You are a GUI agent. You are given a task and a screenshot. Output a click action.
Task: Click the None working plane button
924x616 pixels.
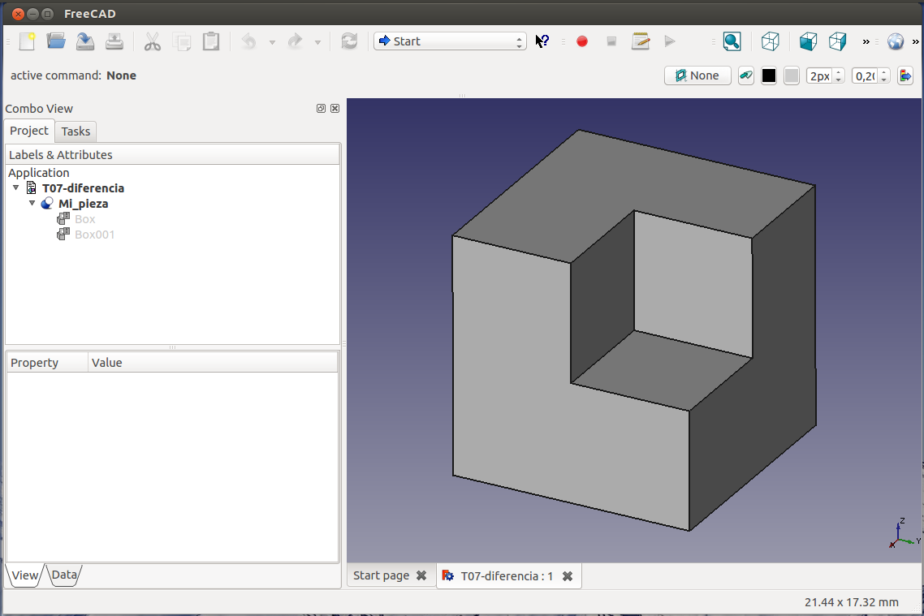coord(697,75)
